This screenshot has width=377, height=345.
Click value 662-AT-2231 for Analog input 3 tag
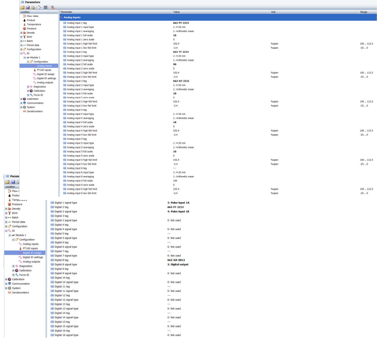coord(181,81)
